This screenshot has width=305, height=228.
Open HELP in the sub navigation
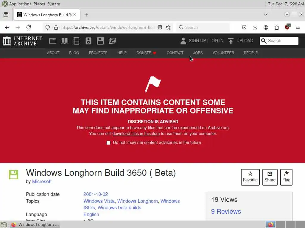[122, 53]
